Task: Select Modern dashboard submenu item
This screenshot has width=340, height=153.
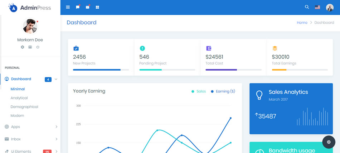Action: point(17,116)
